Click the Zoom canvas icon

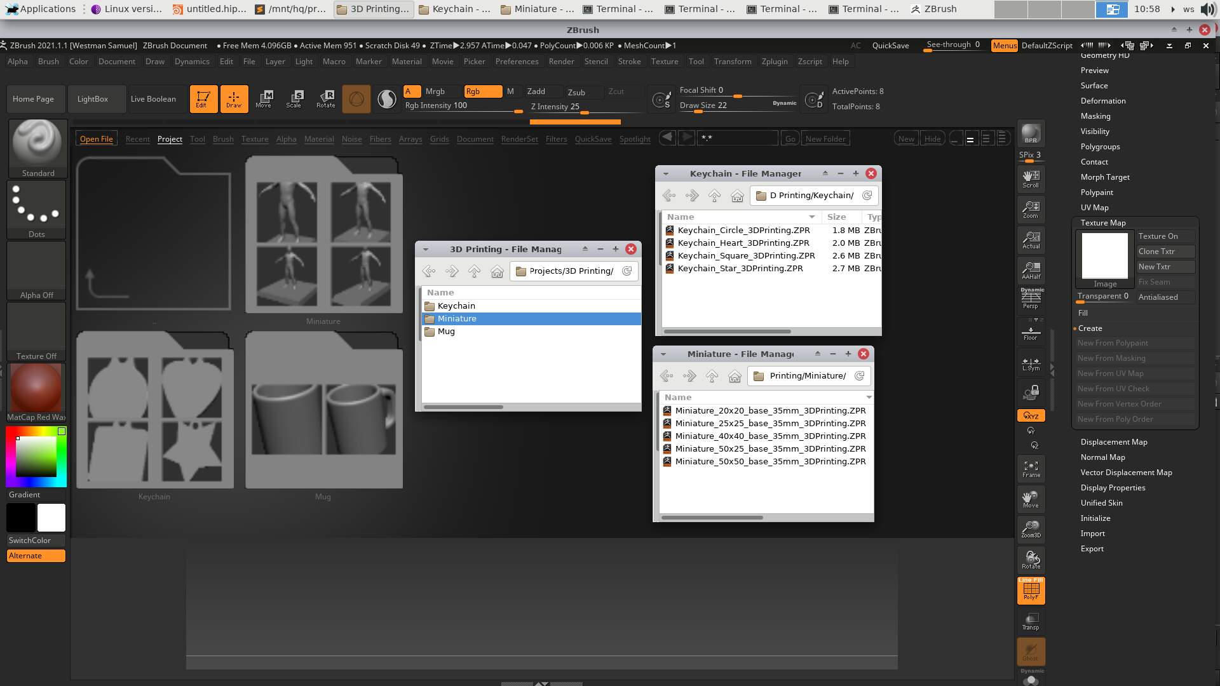coord(1031,209)
